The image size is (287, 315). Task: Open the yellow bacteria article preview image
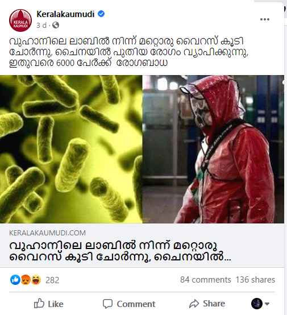pyautogui.click(x=71, y=149)
